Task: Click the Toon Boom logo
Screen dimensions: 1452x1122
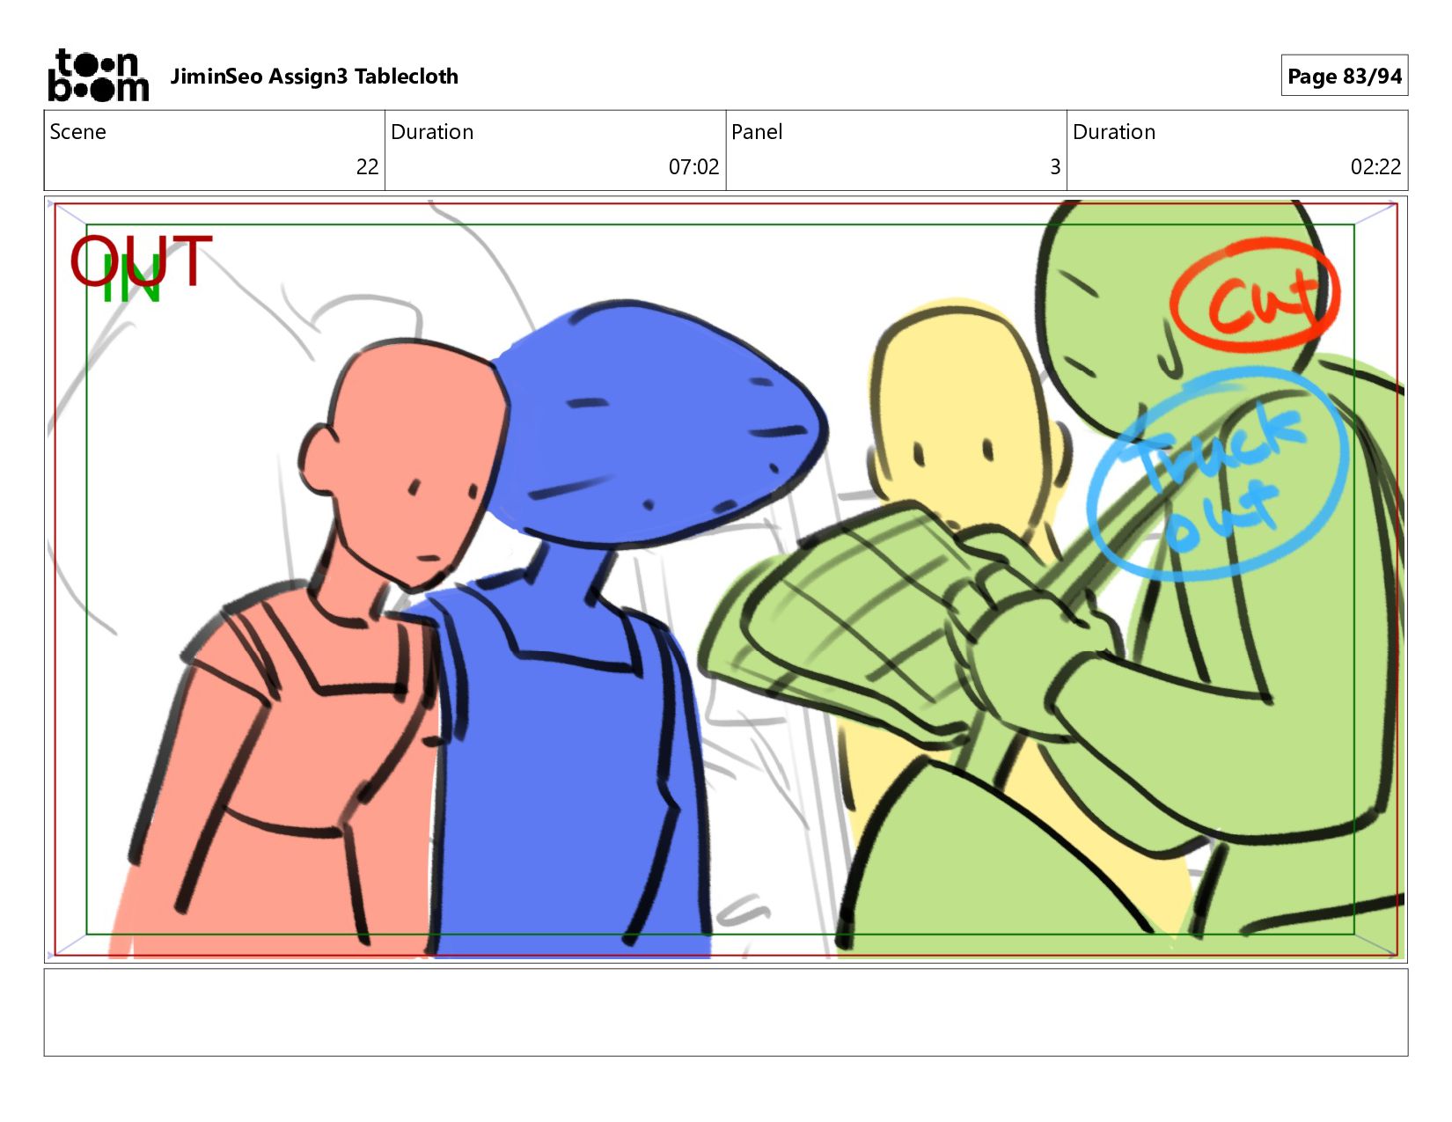Action: pos(99,76)
